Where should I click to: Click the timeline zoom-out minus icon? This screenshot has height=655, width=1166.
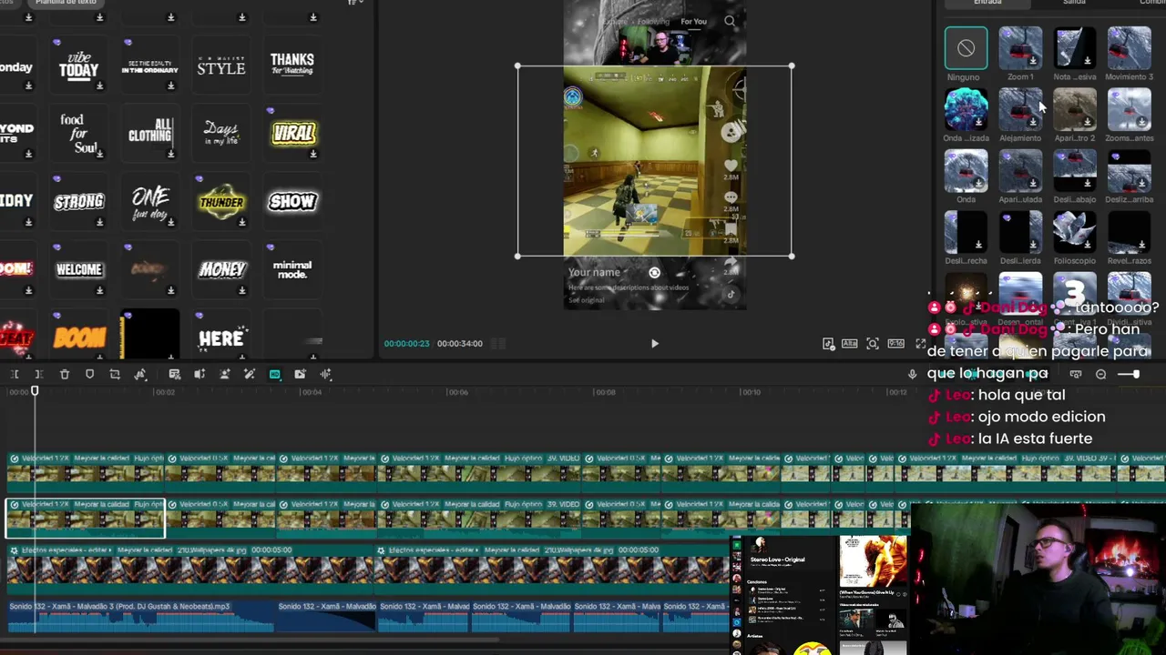pos(1100,374)
